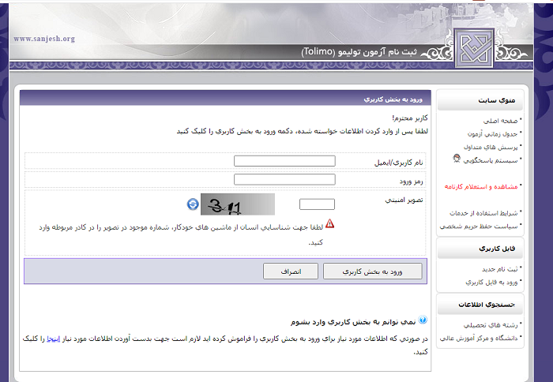The height and width of the screenshot is (382, 553).
Task: Click the نمی توانم به بخش کاربری وارد بشوم heading
Action: pos(353,322)
